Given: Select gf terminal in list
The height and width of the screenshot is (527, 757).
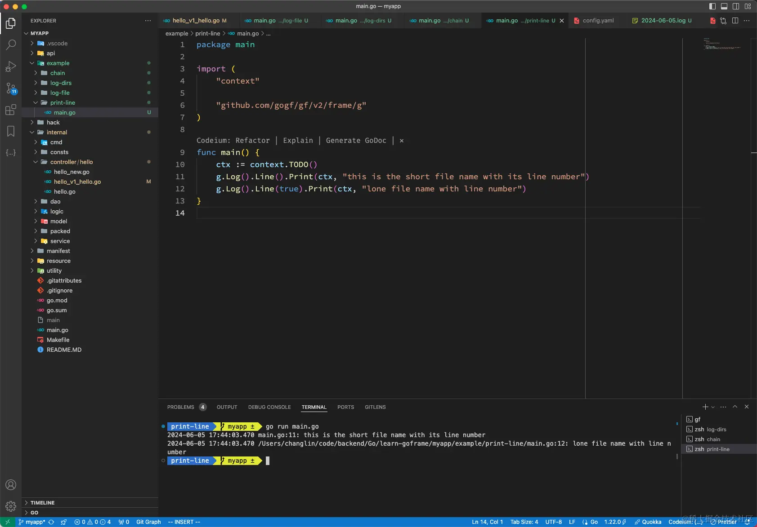Looking at the screenshot, I should (719, 420).
